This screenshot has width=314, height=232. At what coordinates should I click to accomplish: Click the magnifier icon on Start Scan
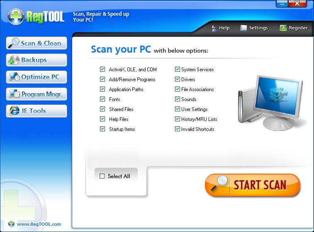click(219, 183)
